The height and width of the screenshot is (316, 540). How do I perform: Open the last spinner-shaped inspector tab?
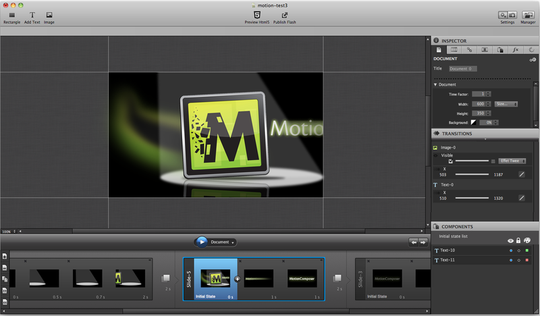pyautogui.click(x=531, y=50)
